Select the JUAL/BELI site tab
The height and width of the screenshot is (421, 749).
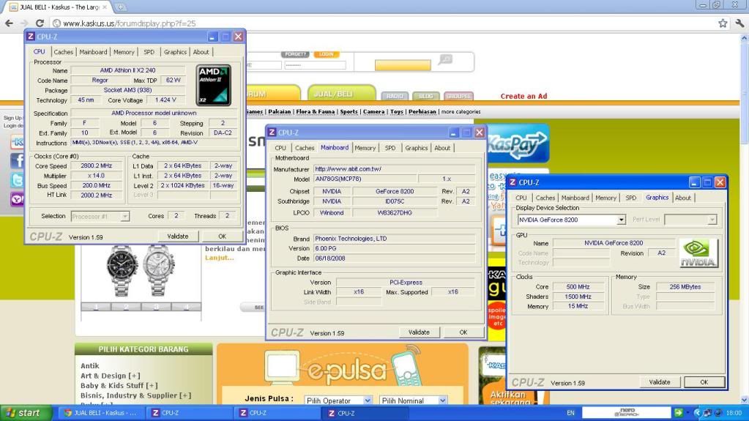click(x=341, y=93)
